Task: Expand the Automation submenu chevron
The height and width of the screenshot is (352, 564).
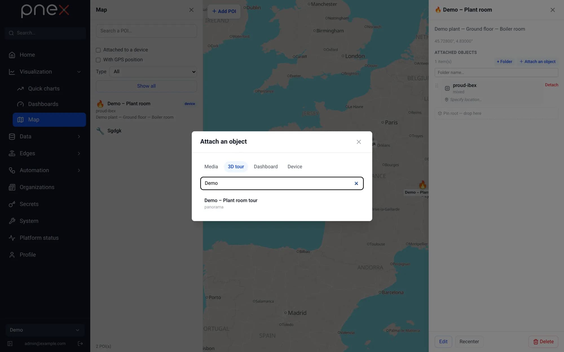Action: point(79,170)
